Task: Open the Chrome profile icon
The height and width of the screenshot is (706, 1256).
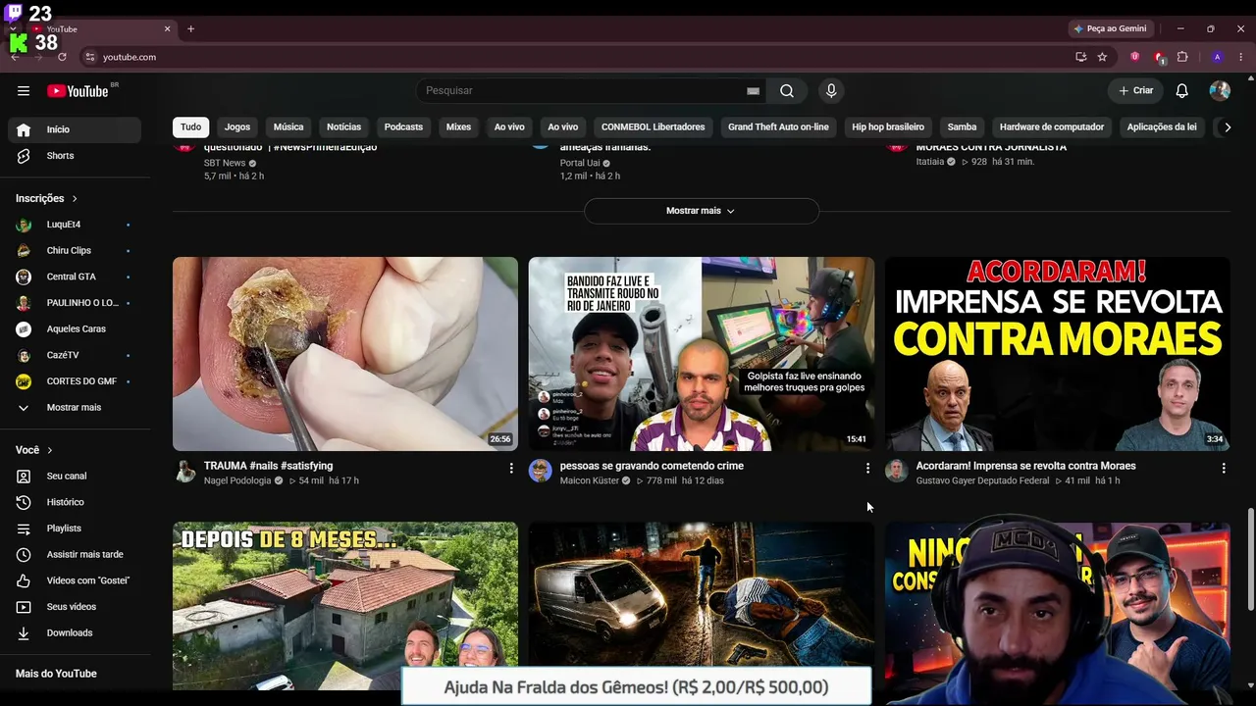Action: click(1217, 57)
